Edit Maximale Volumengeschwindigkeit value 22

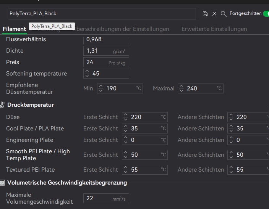[x=106, y=198]
